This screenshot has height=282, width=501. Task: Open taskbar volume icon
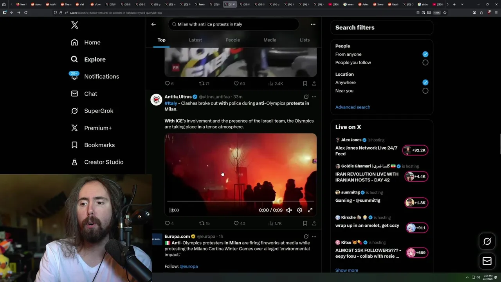tap(478, 277)
